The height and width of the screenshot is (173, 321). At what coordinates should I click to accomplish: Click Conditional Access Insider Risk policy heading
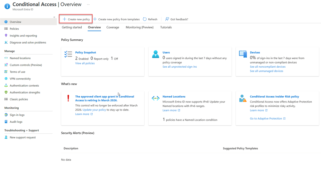click(x=274, y=97)
